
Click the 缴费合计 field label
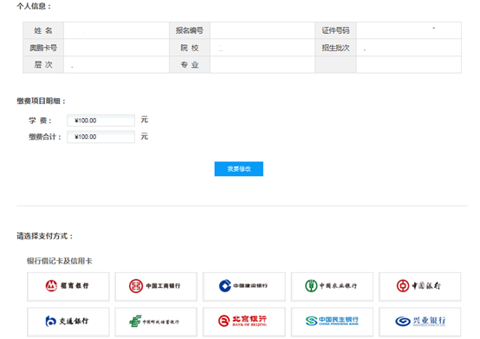click(x=45, y=137)
